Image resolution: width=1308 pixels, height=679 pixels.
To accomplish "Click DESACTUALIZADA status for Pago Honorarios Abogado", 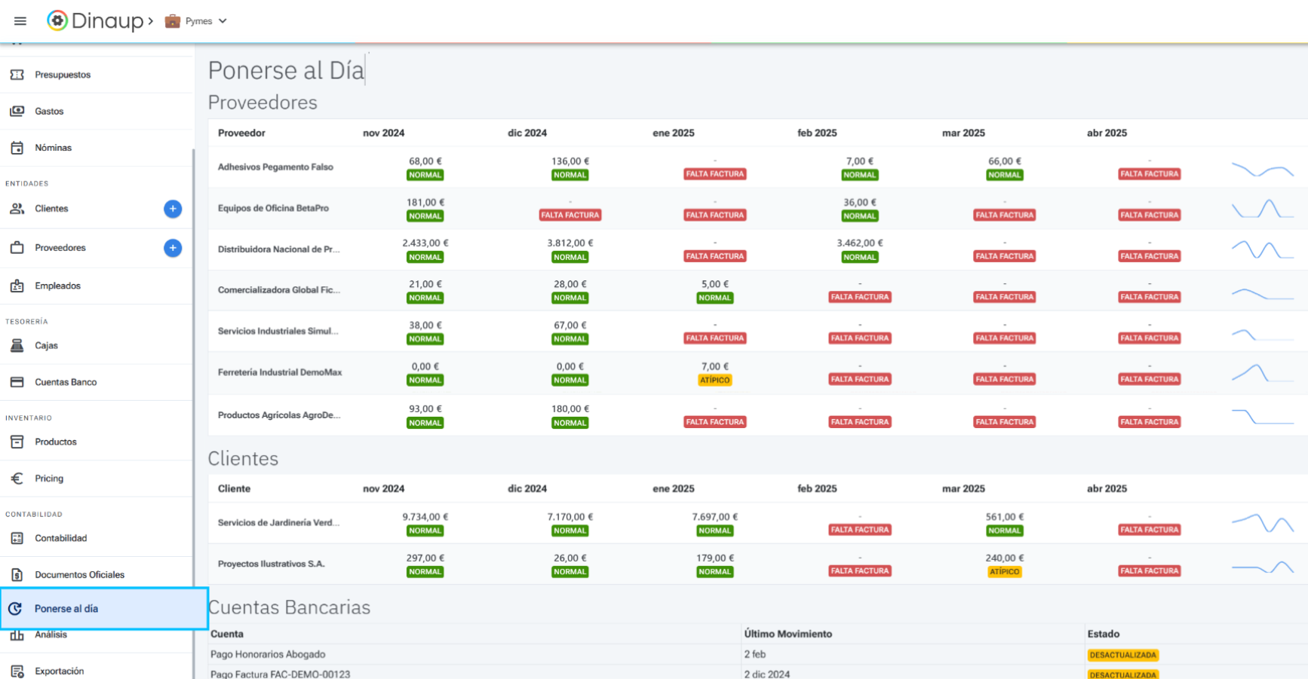I will coord(1122,655).
